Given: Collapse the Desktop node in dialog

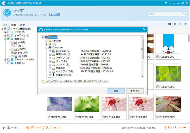Looking at the screenshot, I should click(43, 37).
